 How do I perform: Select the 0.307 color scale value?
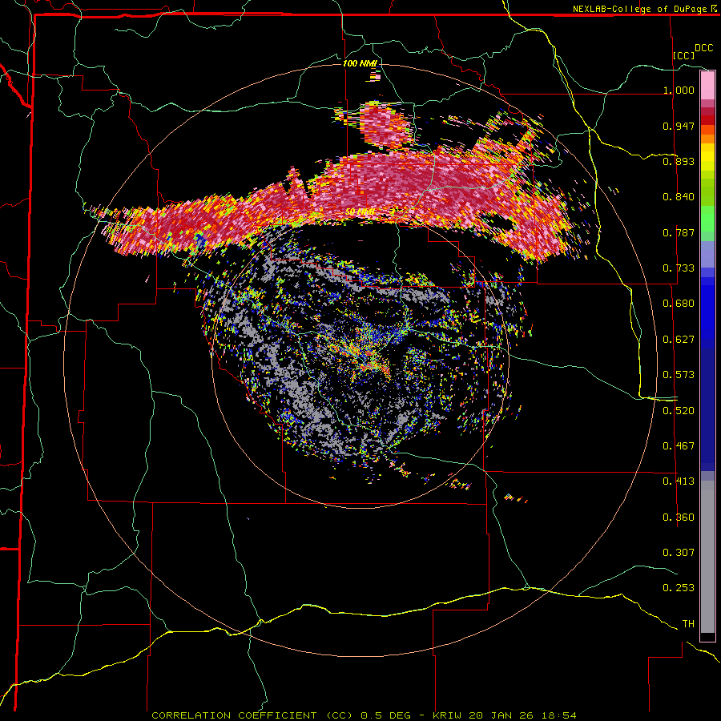tap(679, 553)
